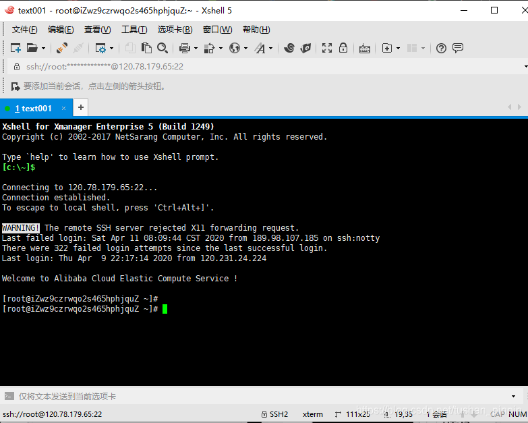
Task: Add a new tab with plus button
Action: [80, 107]
